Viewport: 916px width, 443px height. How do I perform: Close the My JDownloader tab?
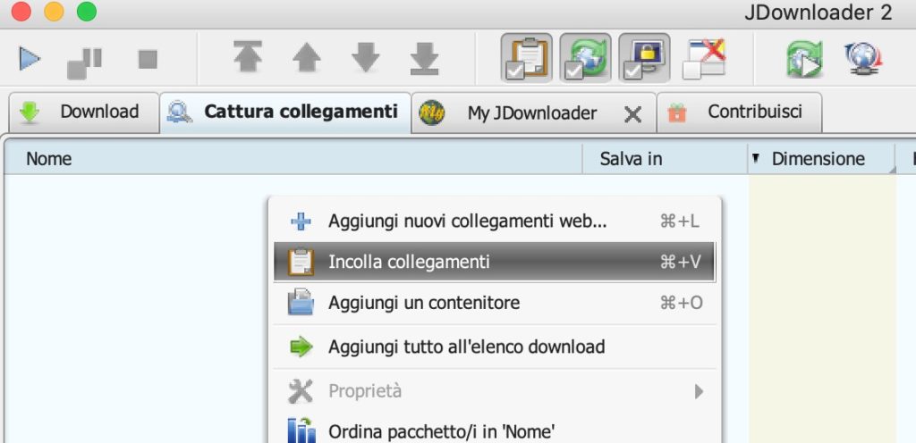(x=632, y=113)
